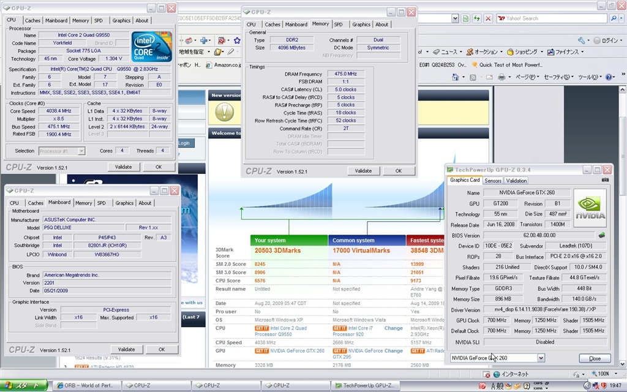Click the TechPowerUp GPU-Z taskbar item
This screenshot has width=627, height=392.
coord(366,386)
